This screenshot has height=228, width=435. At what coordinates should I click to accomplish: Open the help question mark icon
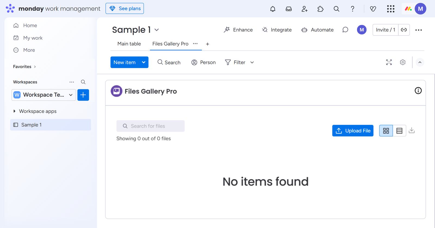(x=353, y=9)
